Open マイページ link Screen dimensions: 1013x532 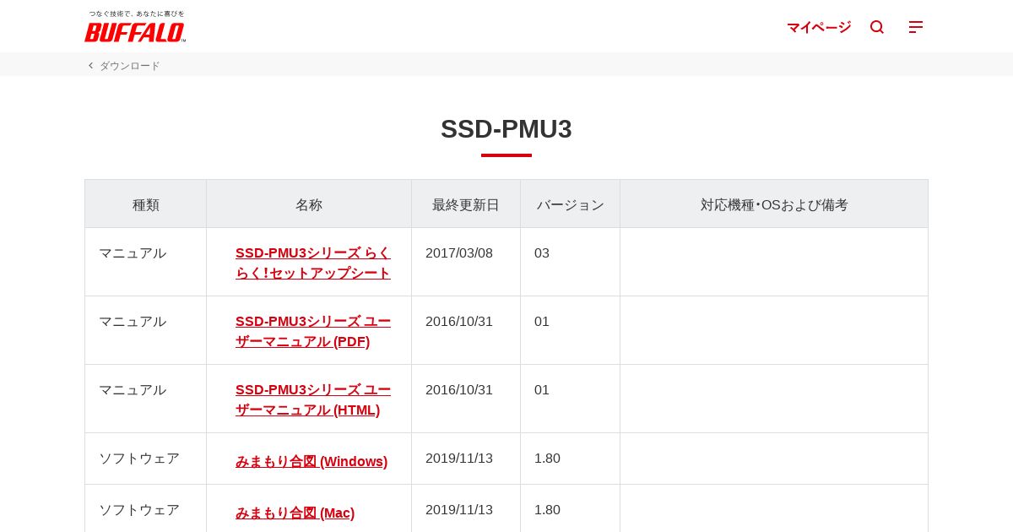point(818,27)
